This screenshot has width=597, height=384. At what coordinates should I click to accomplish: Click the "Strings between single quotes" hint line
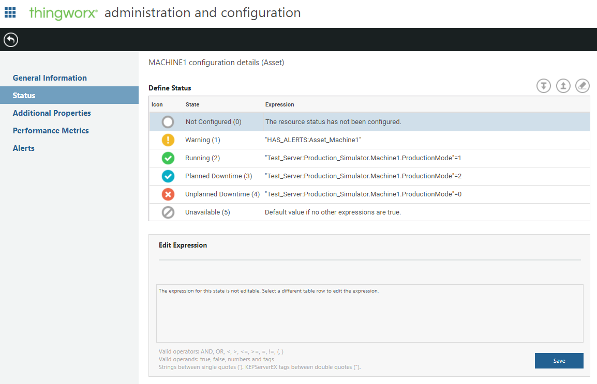(x=260, y=367)
